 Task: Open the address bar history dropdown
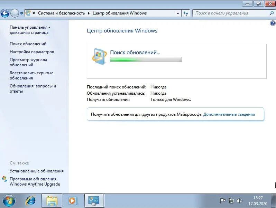(x=178, y=13)
